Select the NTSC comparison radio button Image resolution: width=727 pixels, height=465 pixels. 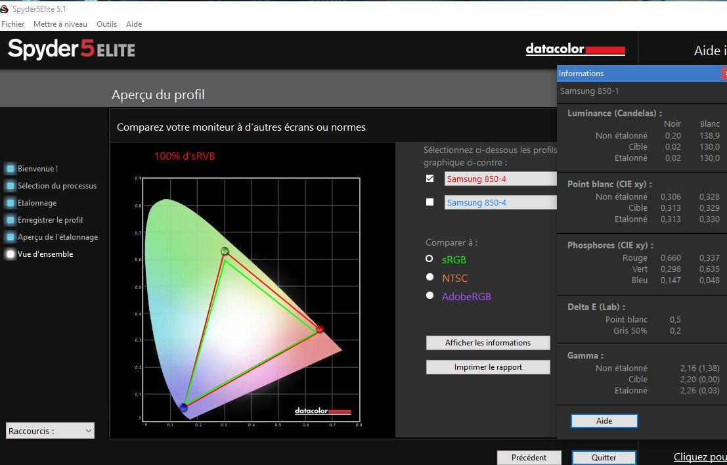(x=430, y=277)
